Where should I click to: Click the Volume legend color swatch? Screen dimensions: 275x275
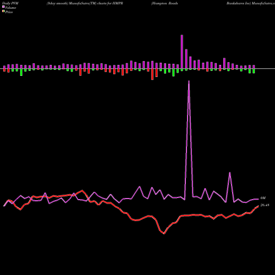click(x=3, y=7)
